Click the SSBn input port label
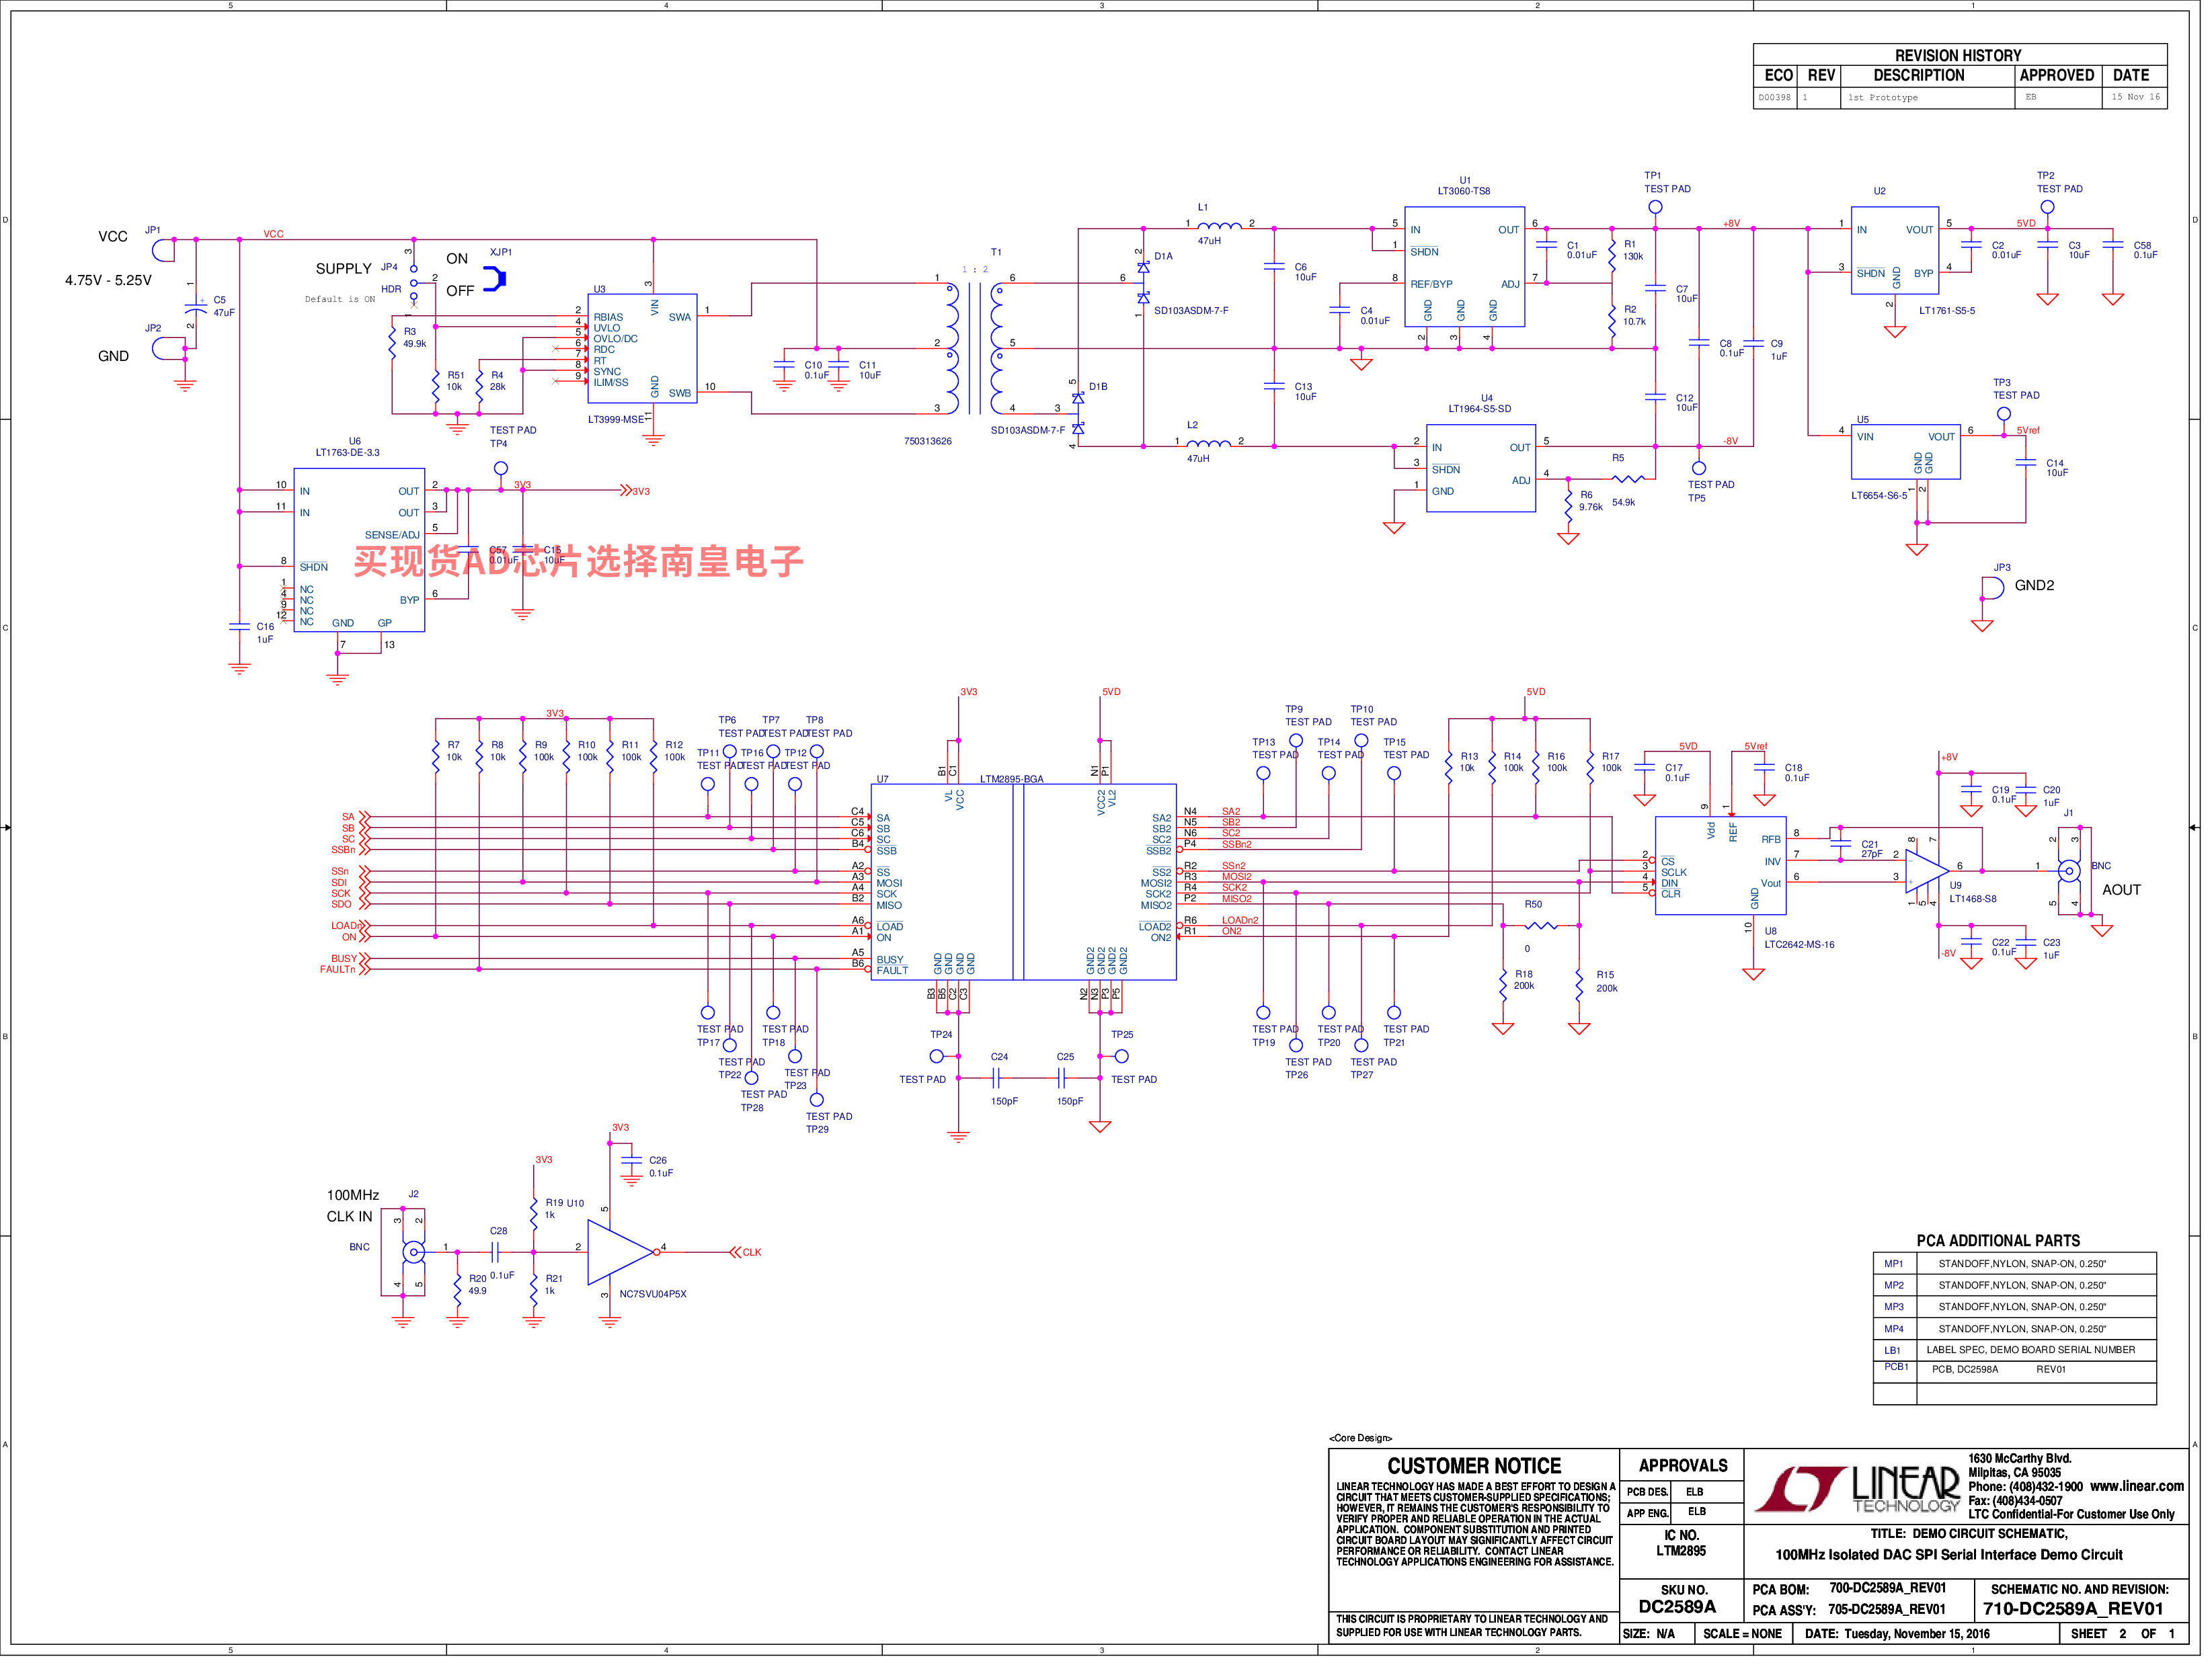 (x=345, y=854)
